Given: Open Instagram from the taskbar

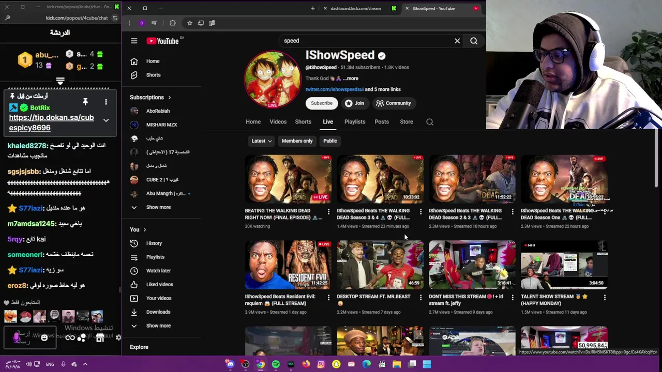Looking at the screenshot, I should (x=321, y=364).
